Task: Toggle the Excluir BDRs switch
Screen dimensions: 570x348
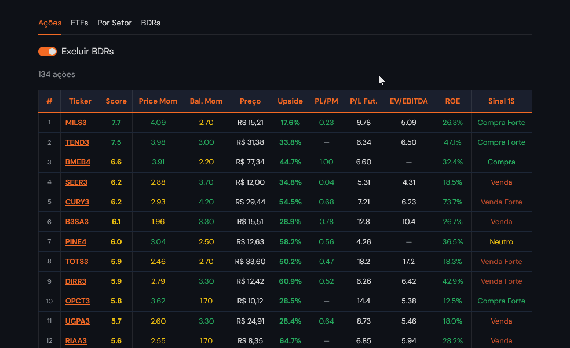Action: tap(47, 52)
